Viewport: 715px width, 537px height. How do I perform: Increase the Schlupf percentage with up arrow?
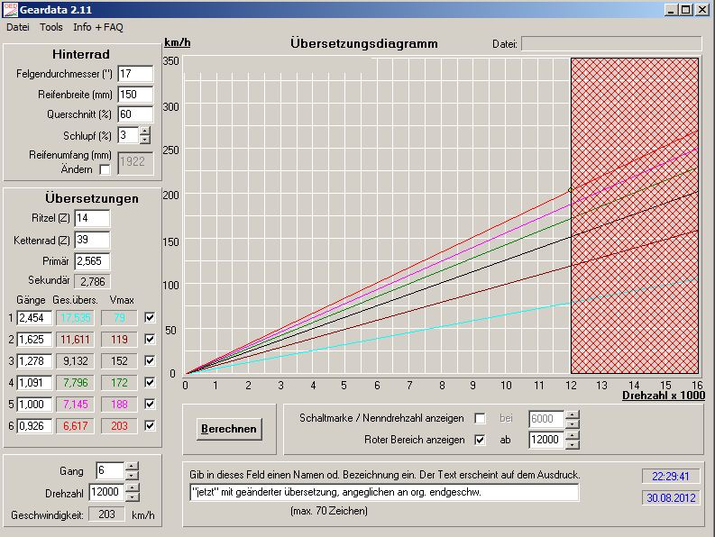(145, 131)
